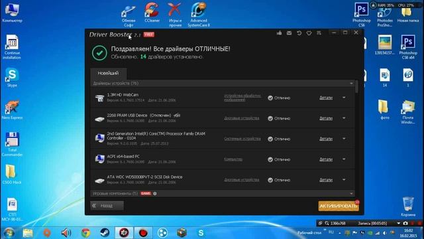Click the ACPI x64-based PC device icon
This screenshot has width=424, height=239.
tap(100, 159)
